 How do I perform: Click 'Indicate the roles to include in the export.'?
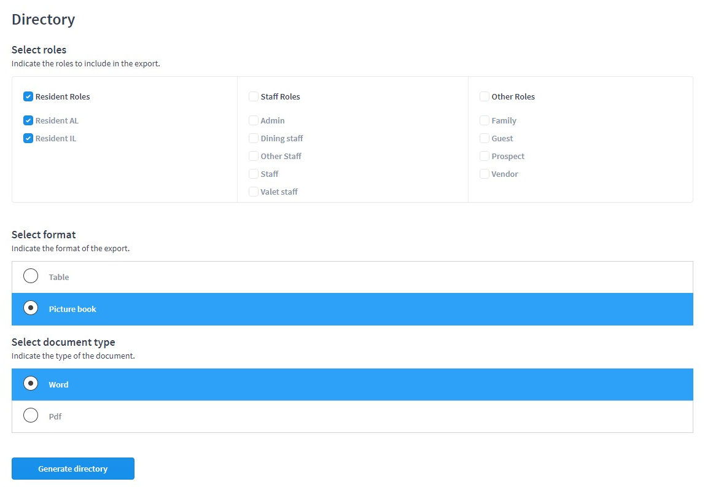86,63
